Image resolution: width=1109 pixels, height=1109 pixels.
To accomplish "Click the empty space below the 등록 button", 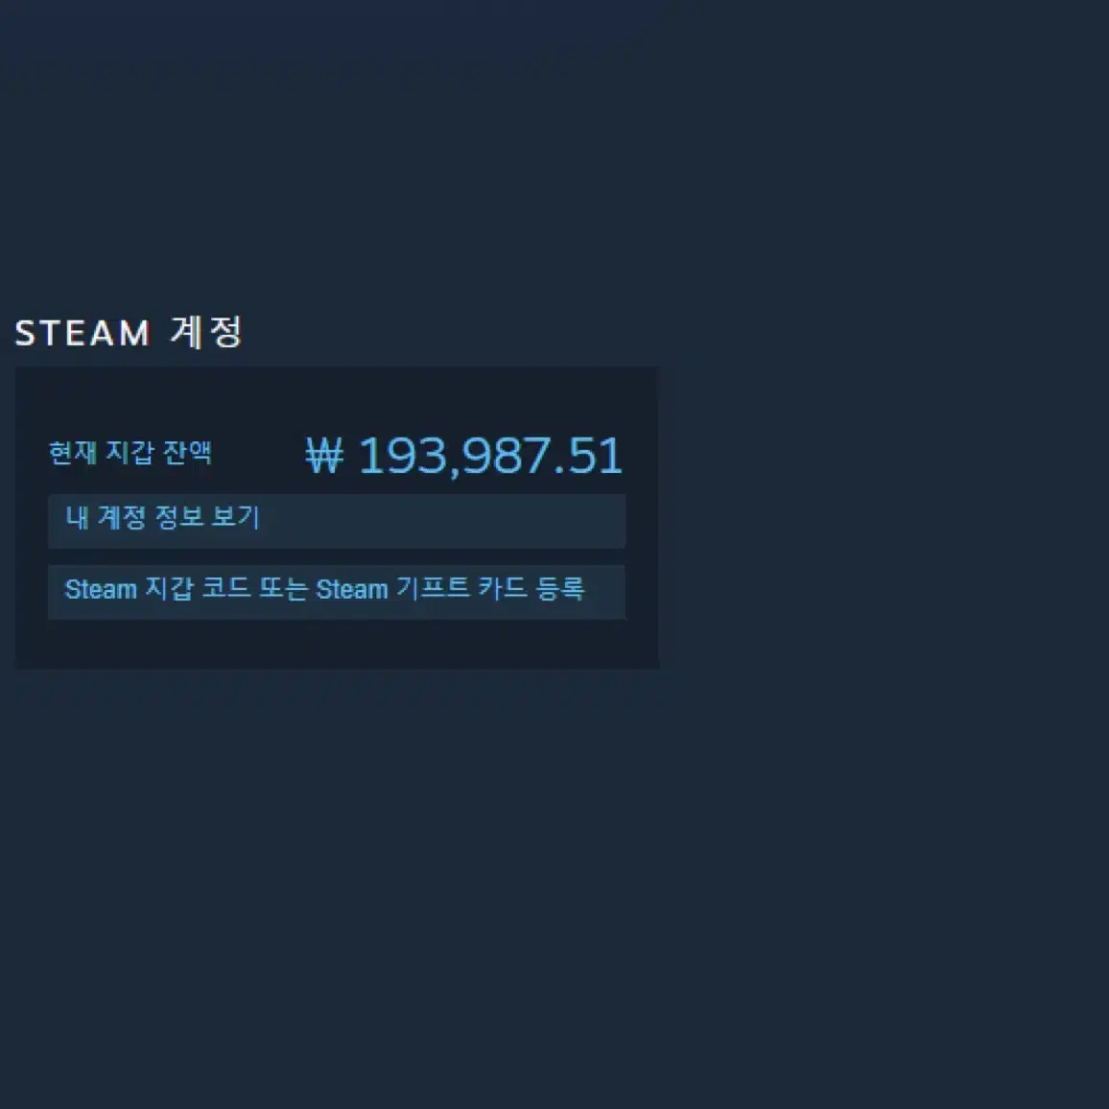I will coord(337,644).
